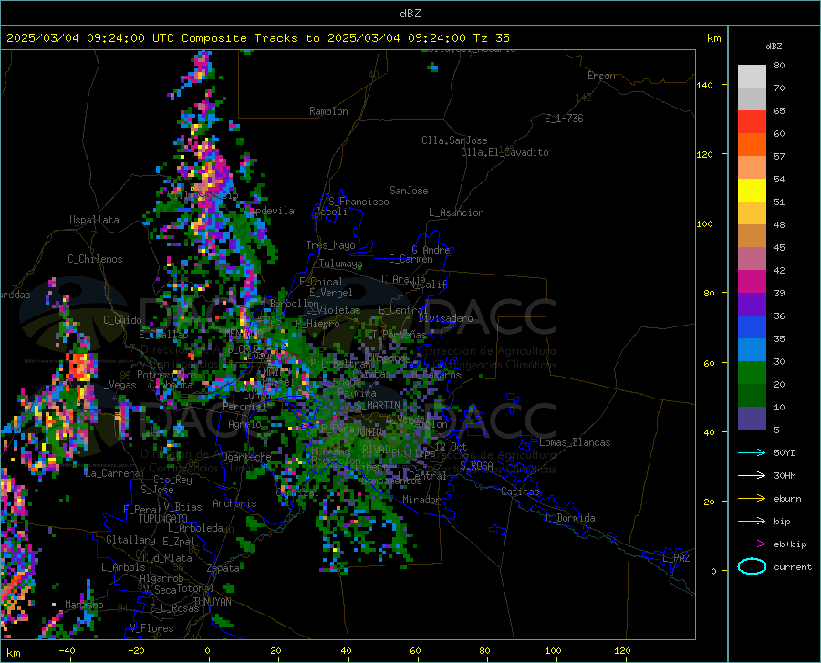Click the 'TUPUNGATO' map label
The image size is (821, 663).
(163, 519)
